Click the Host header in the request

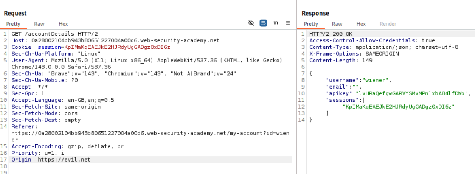[115, 40]
